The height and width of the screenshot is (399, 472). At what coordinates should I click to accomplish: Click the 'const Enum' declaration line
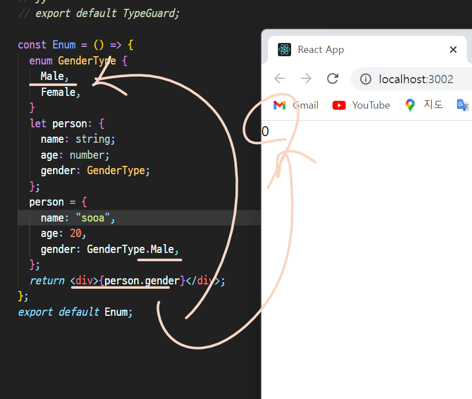point(76,45)
